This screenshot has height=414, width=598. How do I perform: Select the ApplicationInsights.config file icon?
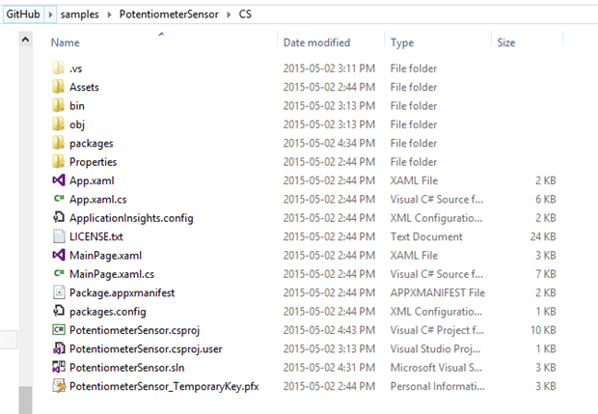[58, 217]
